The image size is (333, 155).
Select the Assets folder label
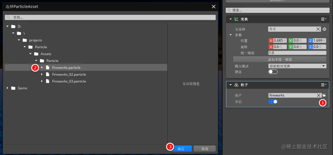(46, 54)
